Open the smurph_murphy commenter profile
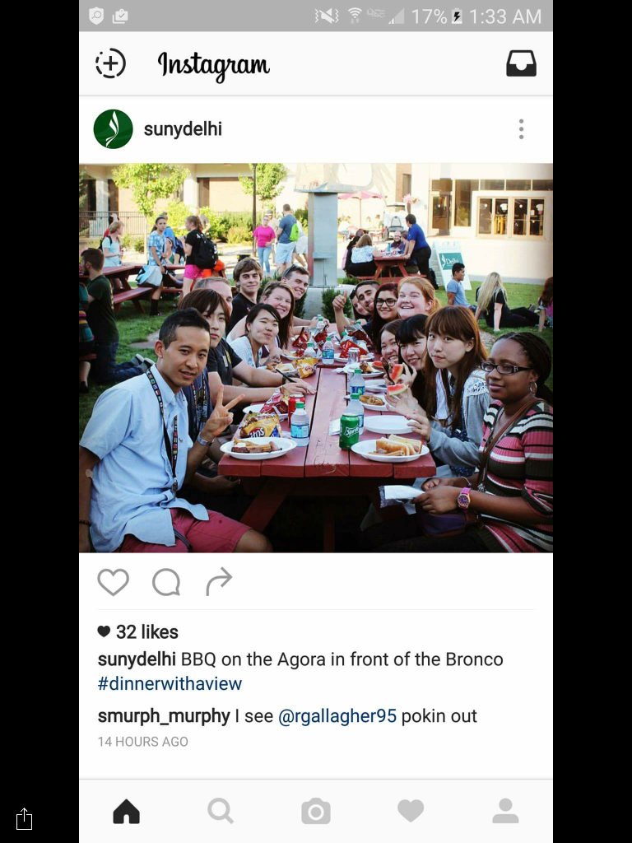Viewport: 632px width, 843px height. click(164, 715)
